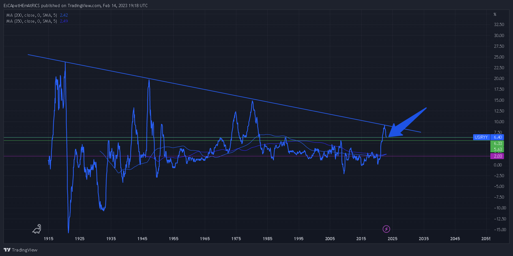Click the 12.50 price axis label
Image resolution: width=513 pixels, height=256 pixels.
(x=499, y=111)
